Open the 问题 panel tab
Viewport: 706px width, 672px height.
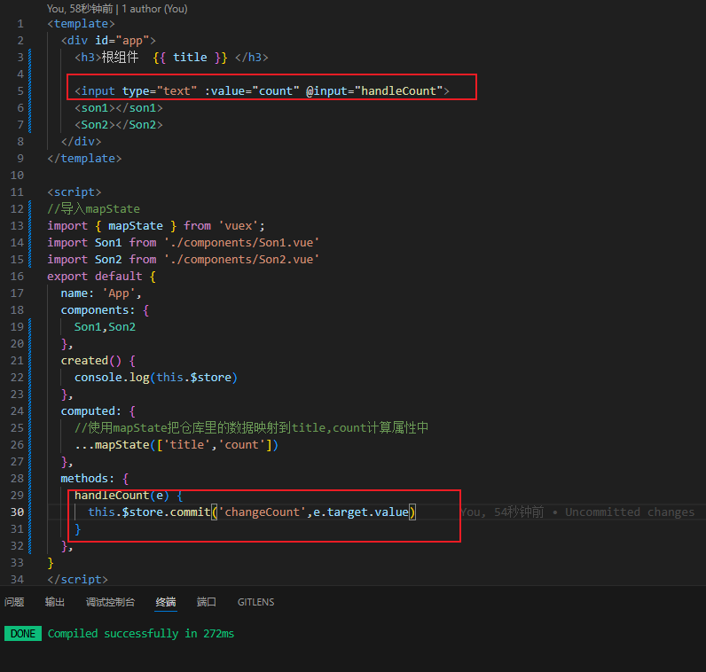[14, 602]
